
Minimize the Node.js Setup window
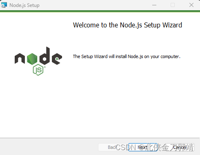pyautogui.click(x=154, y=5)
